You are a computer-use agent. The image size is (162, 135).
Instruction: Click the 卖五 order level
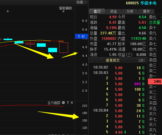pos(153,55)
